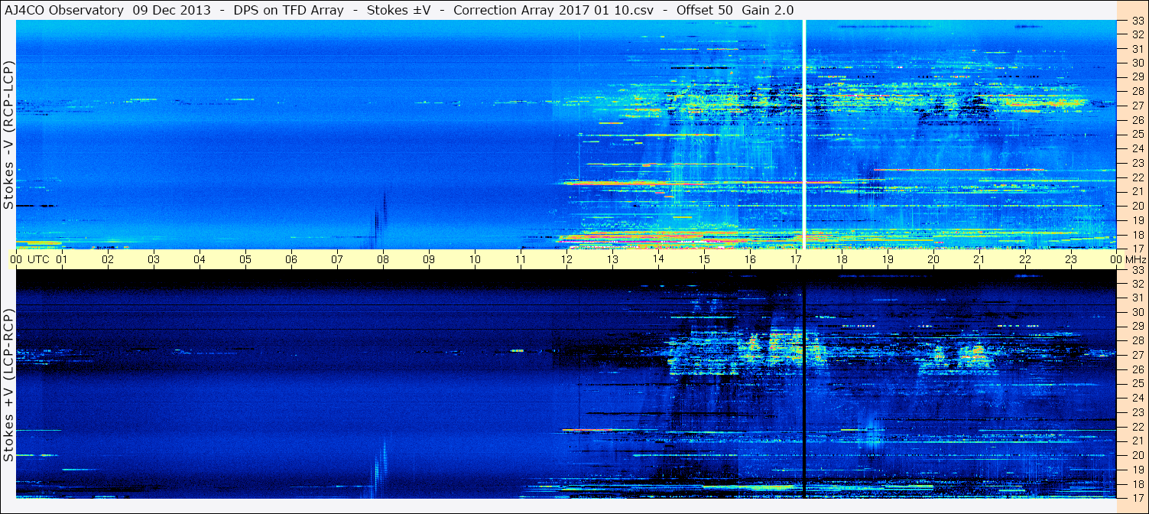Screen dimensions: 1149x514
Task: Click the "00 UTC" start time label
Action: [30, 259]
